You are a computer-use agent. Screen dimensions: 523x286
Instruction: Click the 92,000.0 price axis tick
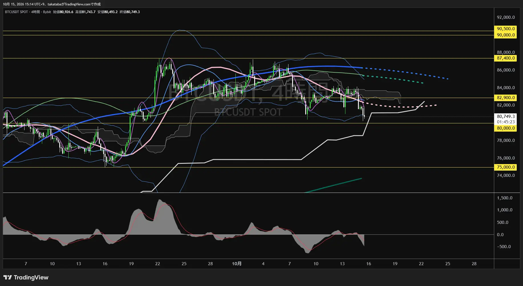pos(506,17)
